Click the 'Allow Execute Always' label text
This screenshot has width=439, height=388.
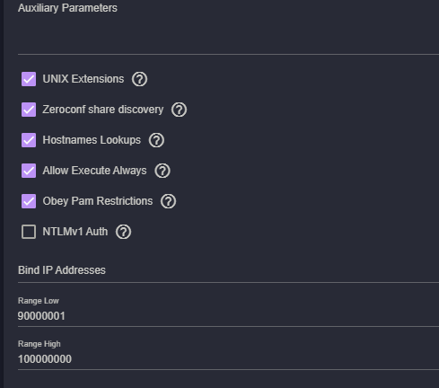click(x=94, y=171)
